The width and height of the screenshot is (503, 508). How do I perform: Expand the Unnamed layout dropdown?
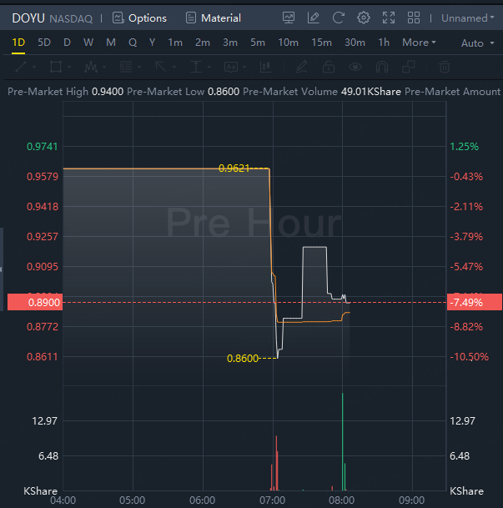tap(467, 18)
